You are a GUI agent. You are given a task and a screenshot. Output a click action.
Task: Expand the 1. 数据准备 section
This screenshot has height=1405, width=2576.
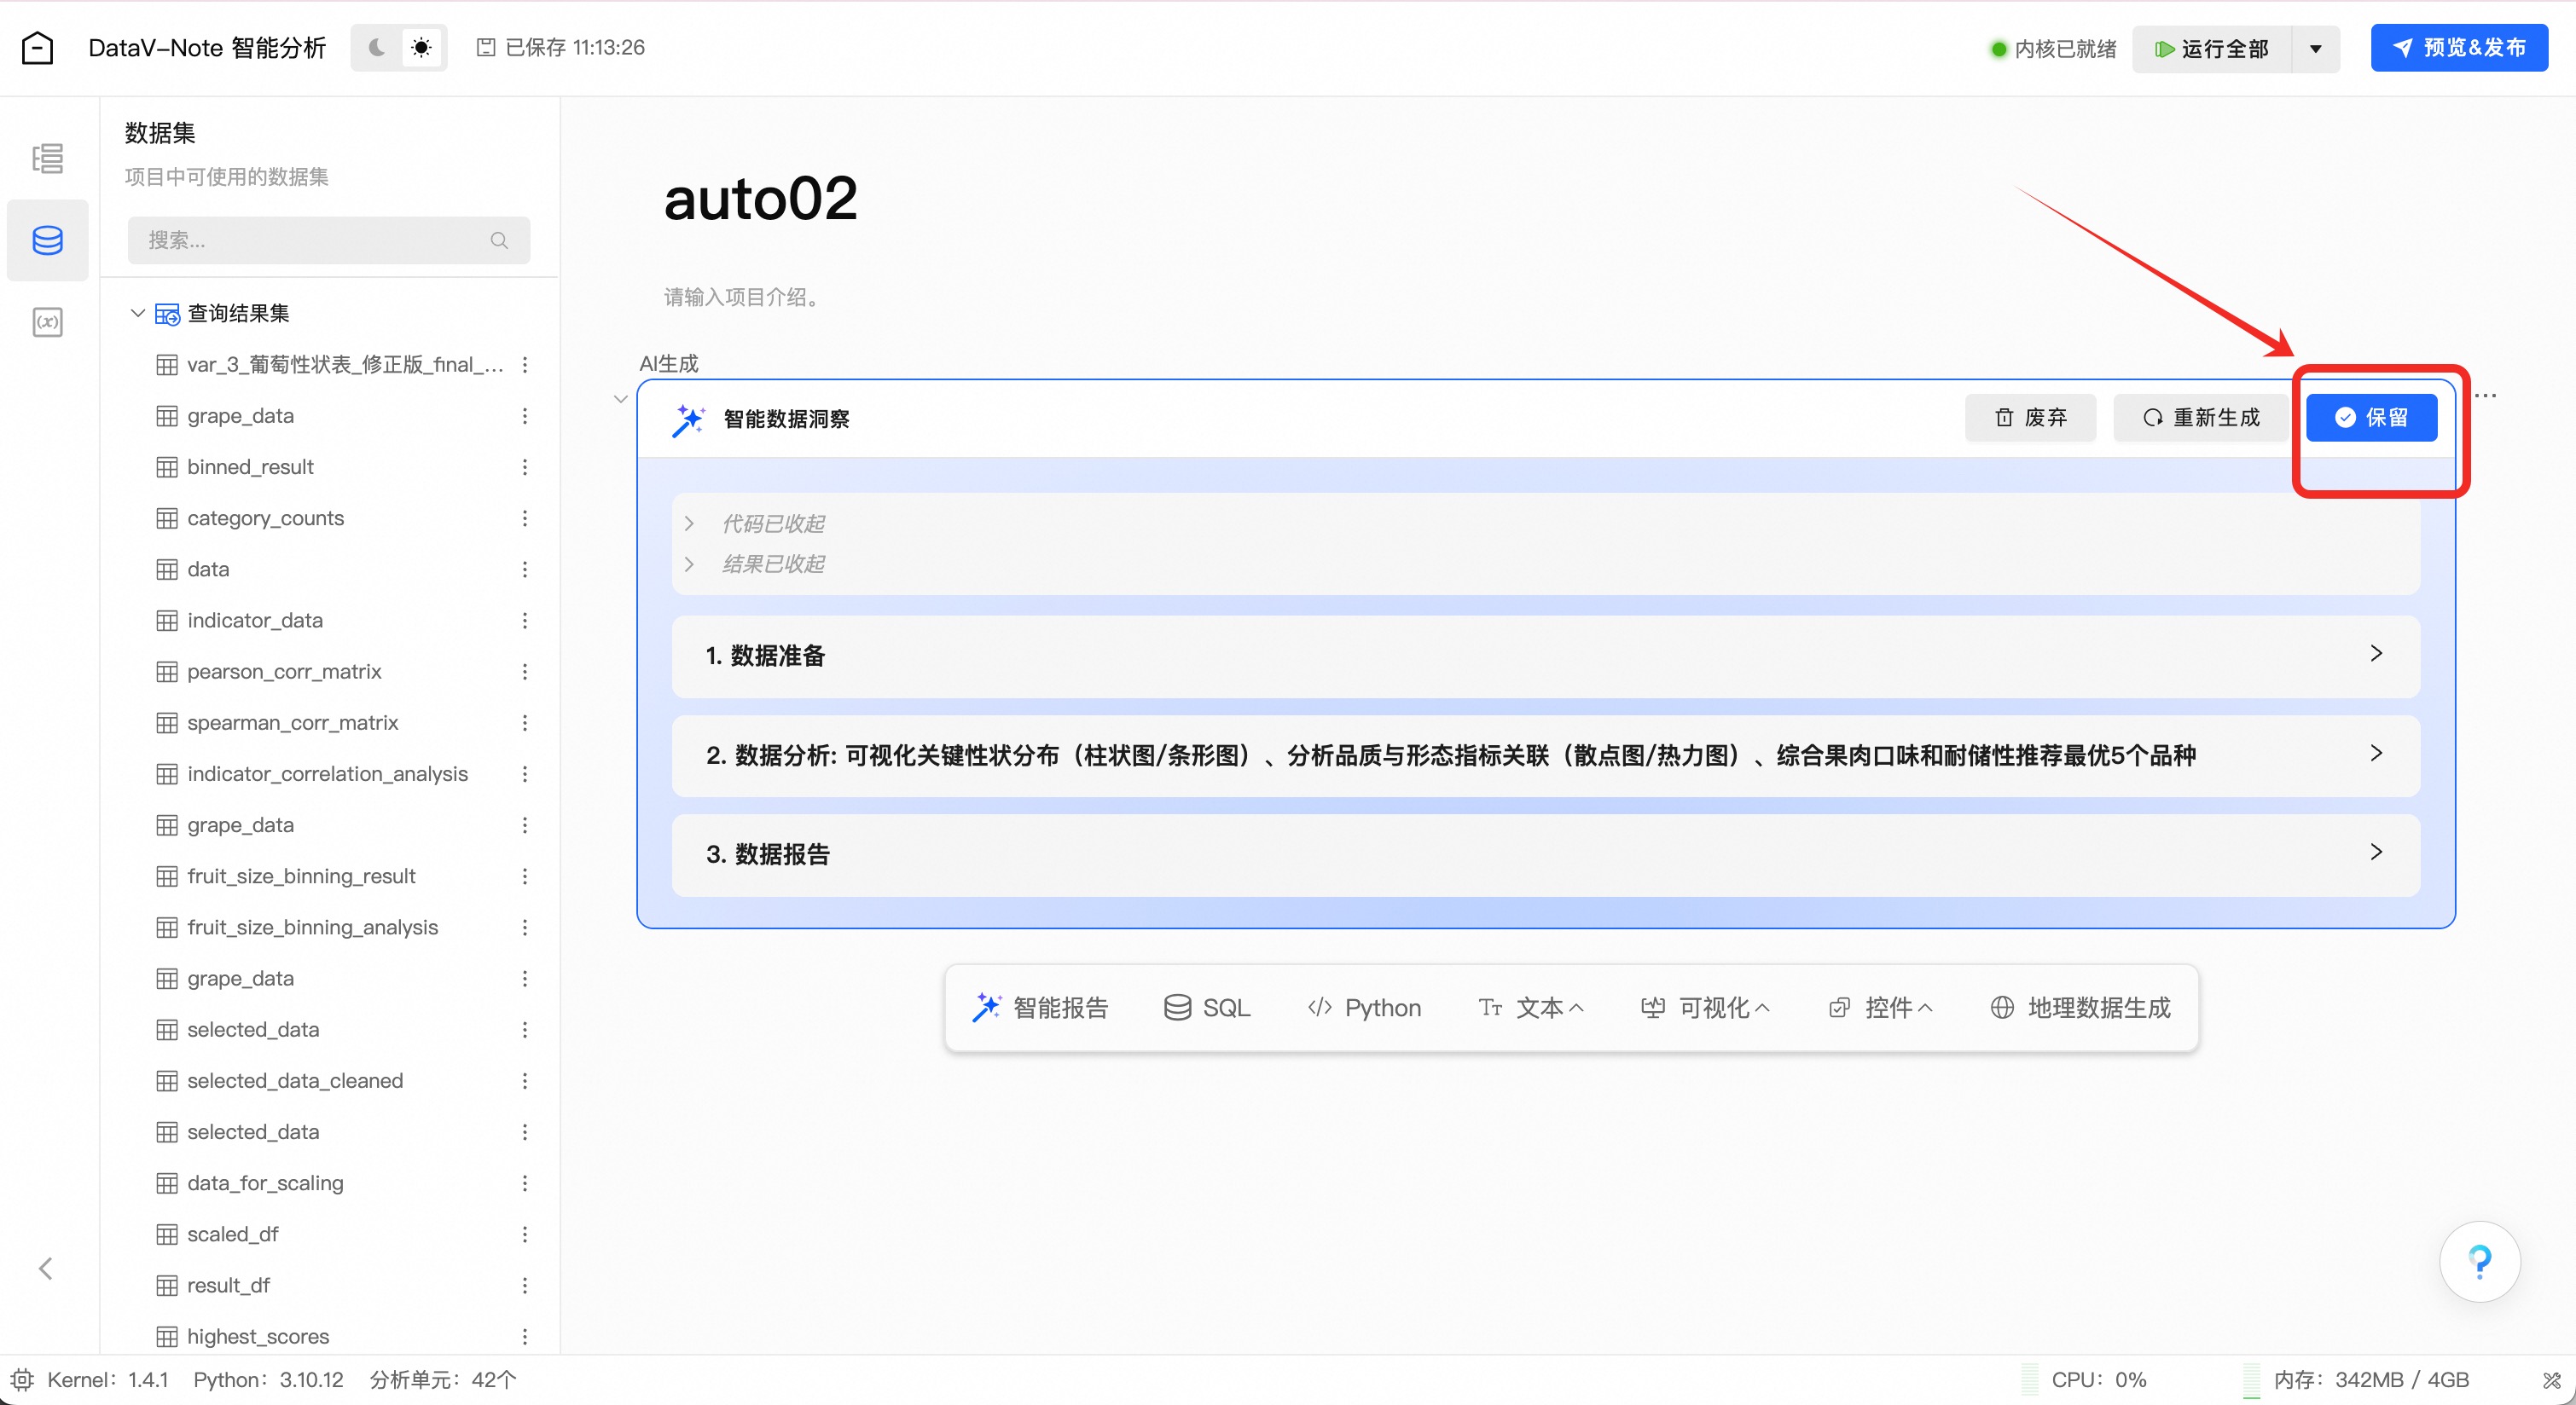click(x=2376, y=654)
